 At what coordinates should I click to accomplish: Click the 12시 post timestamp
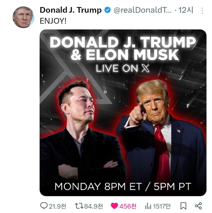coord(186,10)
